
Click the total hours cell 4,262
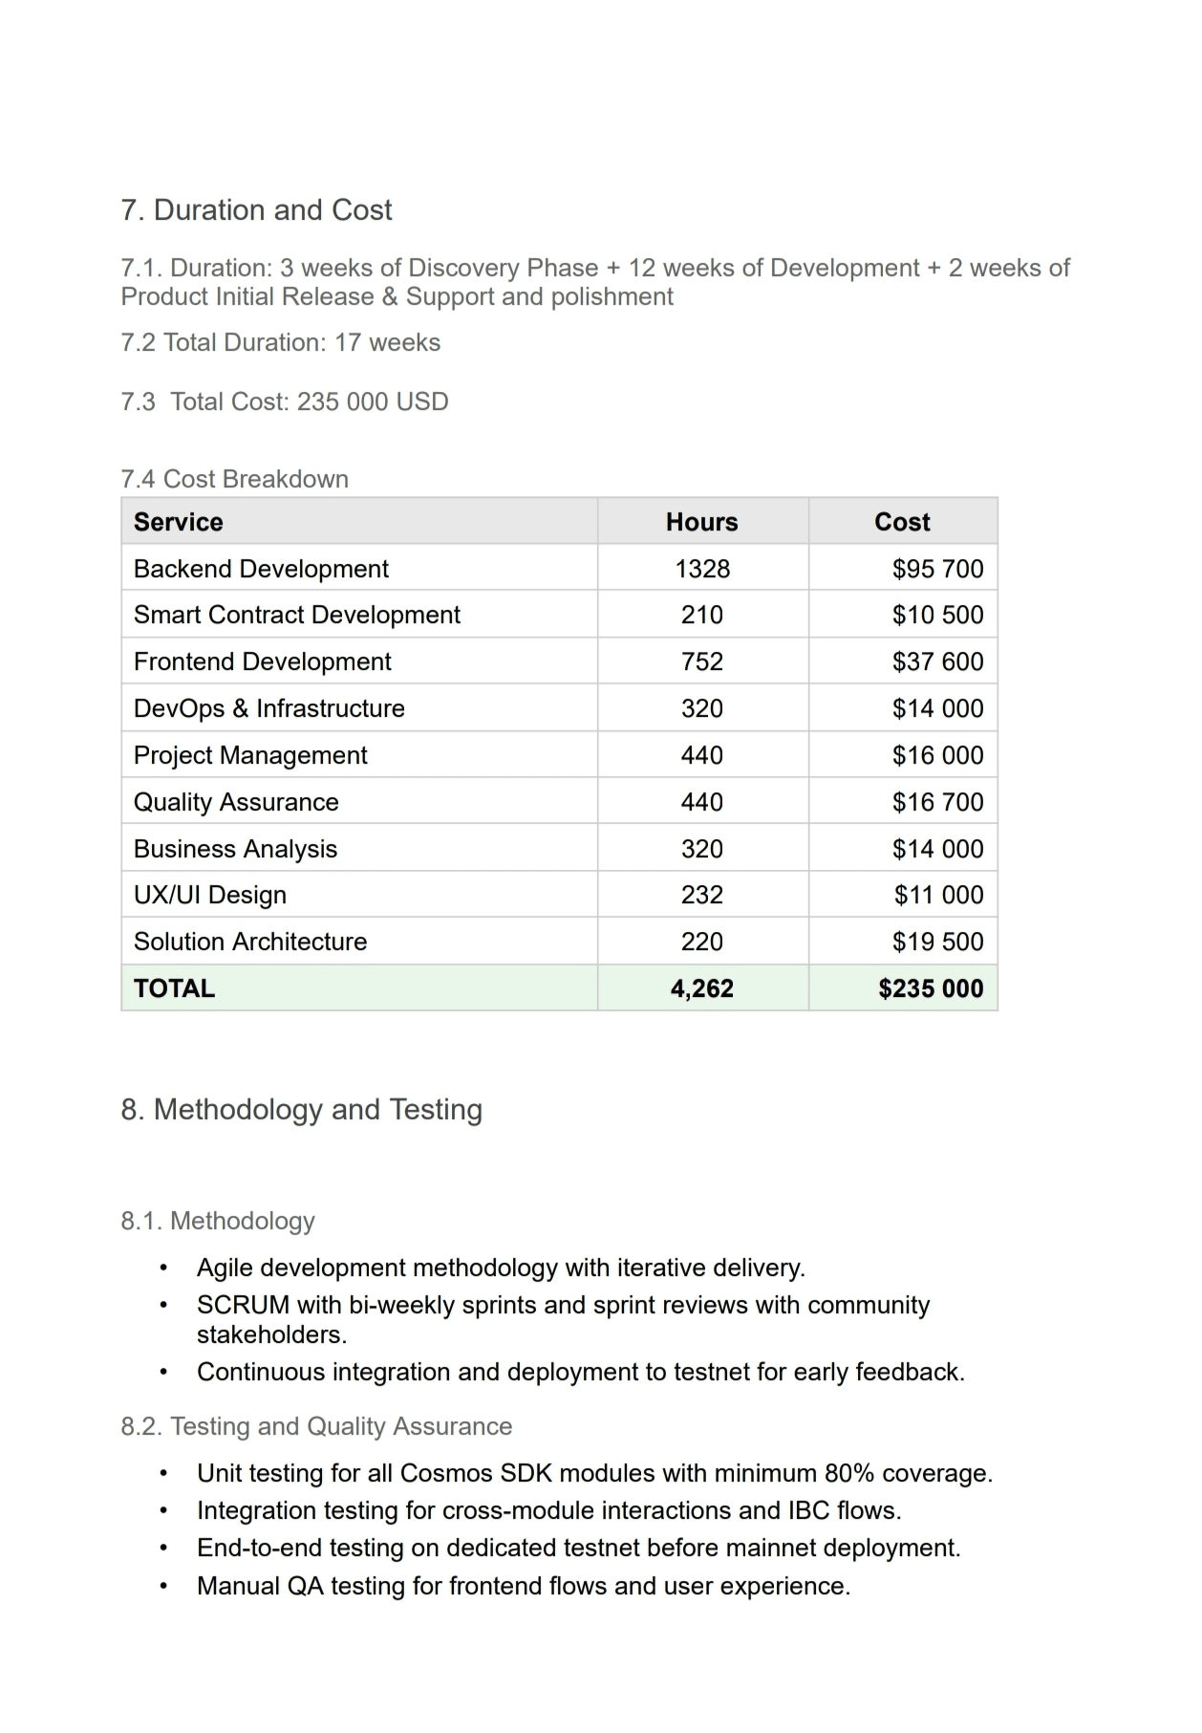coord(701,988)
